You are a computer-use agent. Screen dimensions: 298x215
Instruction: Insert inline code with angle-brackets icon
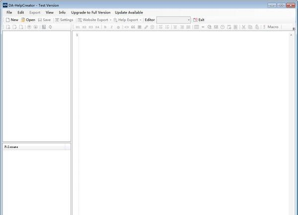click(126, 27)
